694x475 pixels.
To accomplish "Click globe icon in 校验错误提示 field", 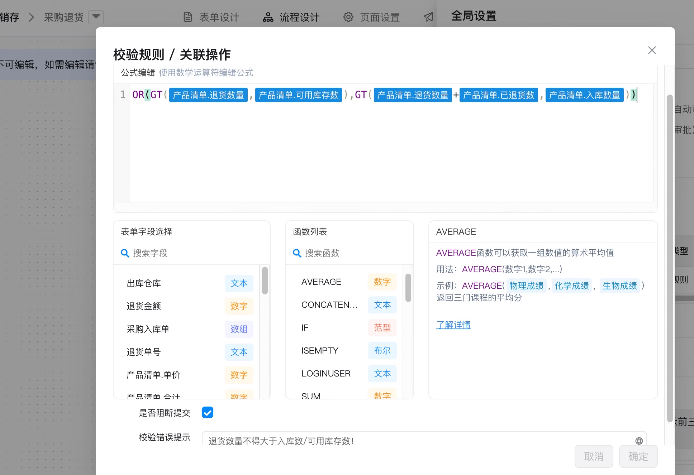I will click(639, 441).
